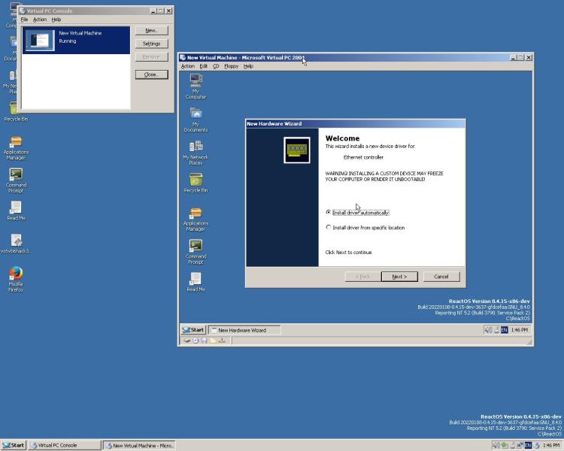Launch Mozilla Firefox from the host desktop
The width and height of the screenshot is (564, 451).
tap(16, 279)
